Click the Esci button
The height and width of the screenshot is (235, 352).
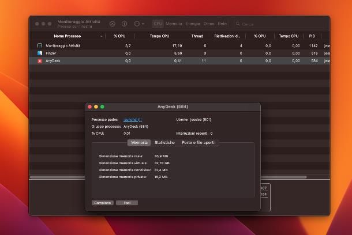tap(127, 203)
